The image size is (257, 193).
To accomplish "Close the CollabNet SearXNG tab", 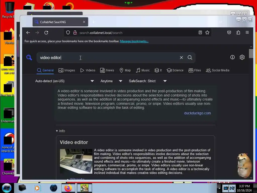I will pyautogui.click(x=84, y=22).
